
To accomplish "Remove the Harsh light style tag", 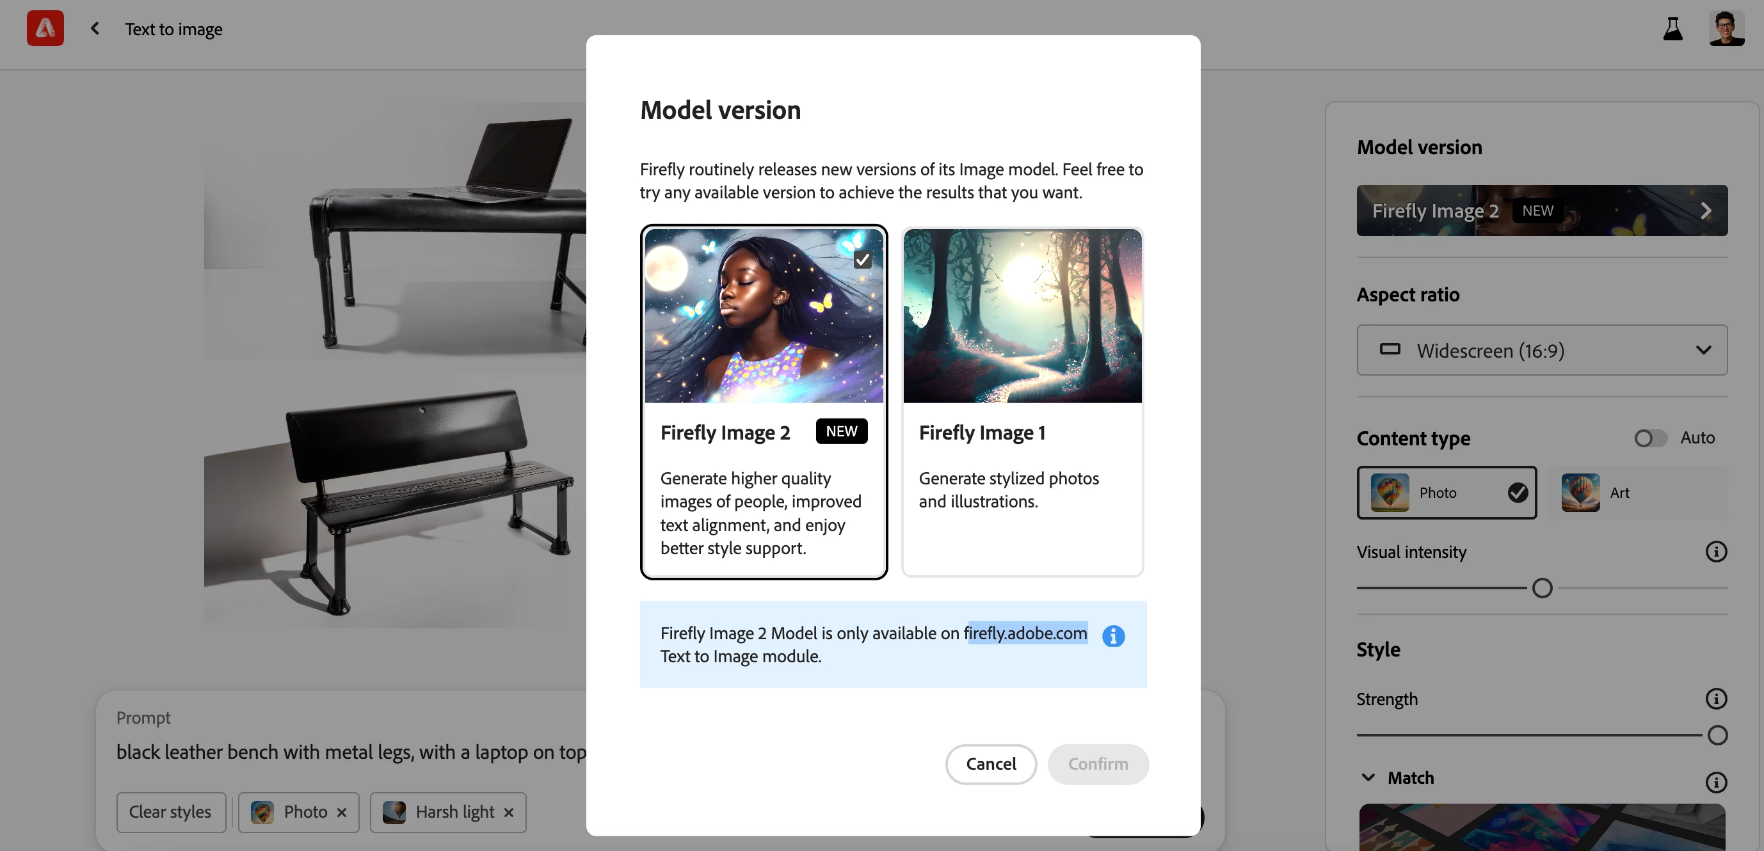I will click(x=508, y=812).
